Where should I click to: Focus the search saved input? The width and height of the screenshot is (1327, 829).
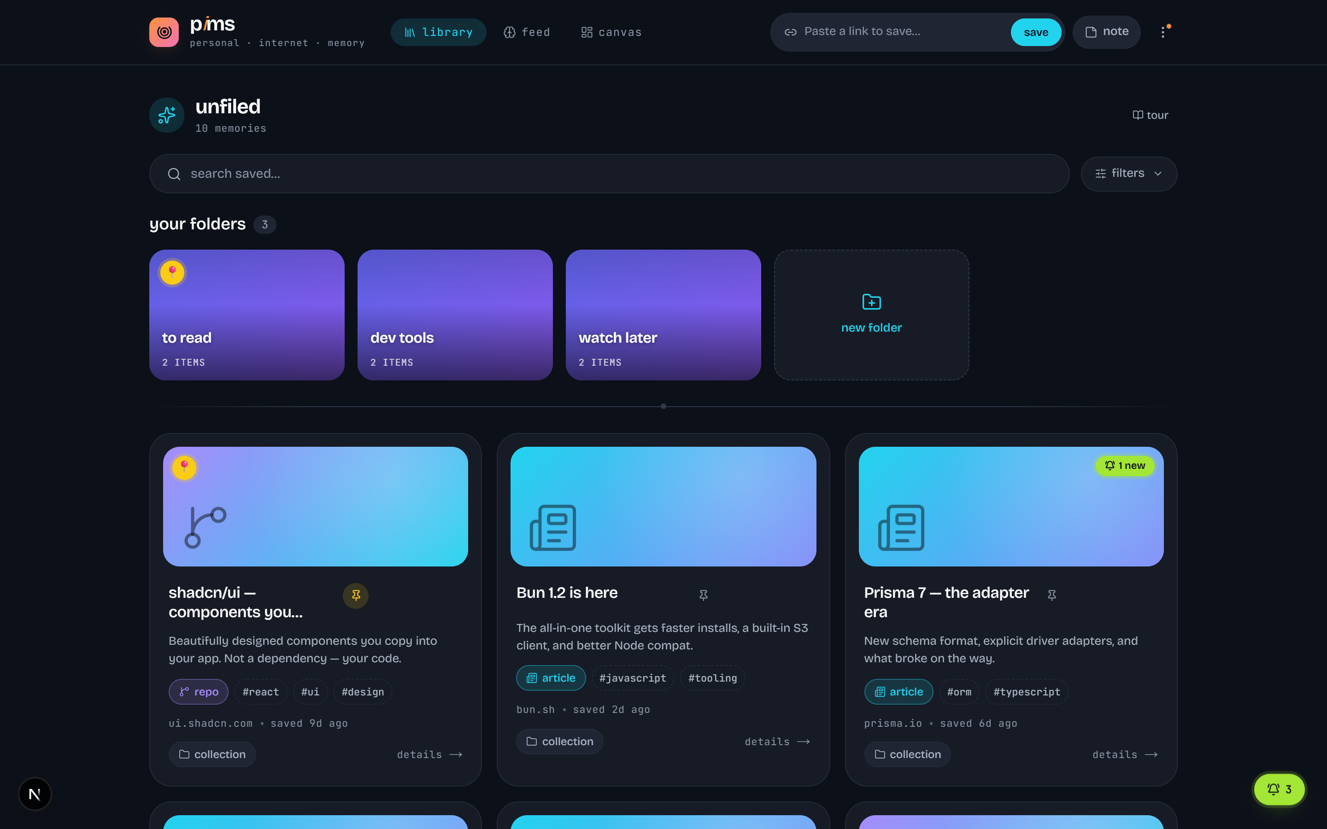(x=609, y=174)
